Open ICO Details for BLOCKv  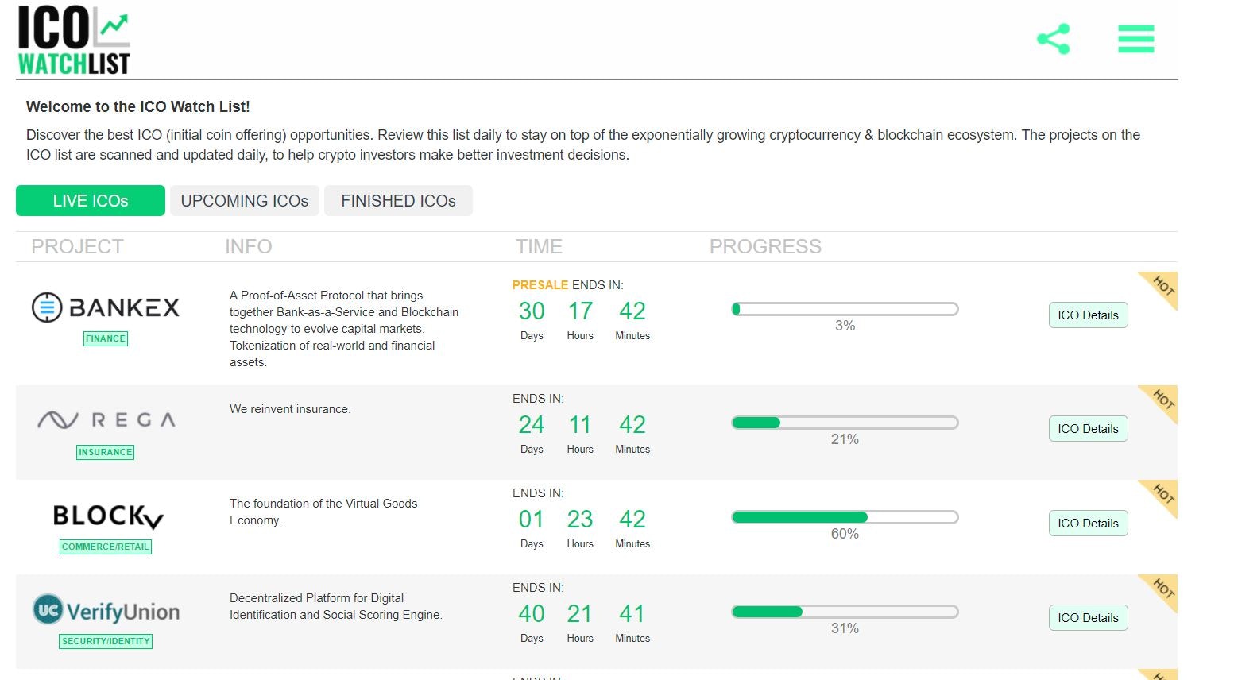pyautogui.click(x=1087, y=523)
